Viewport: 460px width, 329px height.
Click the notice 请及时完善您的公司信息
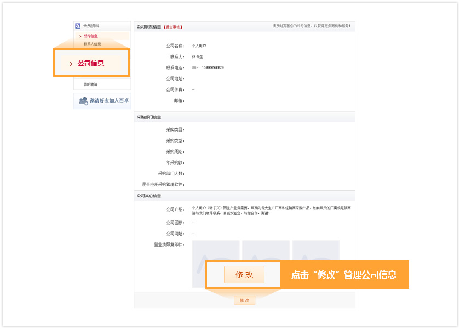311,26
